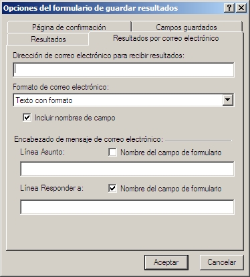This screenshot has width=250, height=277.
Task: Close the dialog with the X button
Action: click(241, 8)
